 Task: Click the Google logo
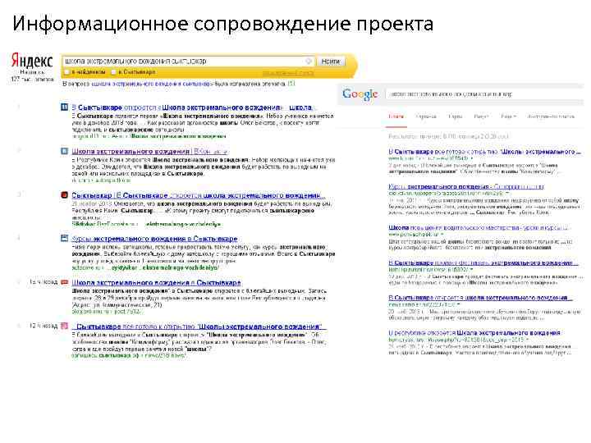click(x=360, y=94)
